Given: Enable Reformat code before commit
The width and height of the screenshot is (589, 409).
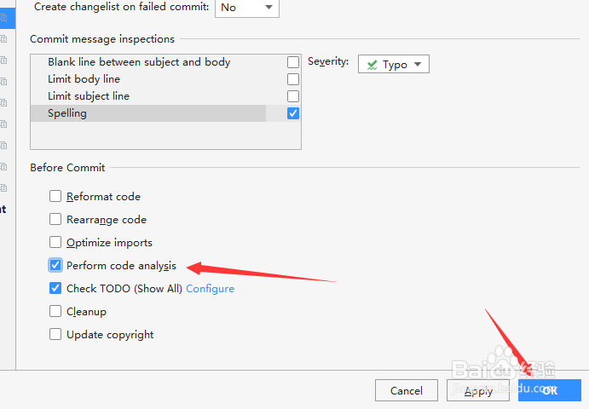Looking at the screenshot, I should 55,196.
